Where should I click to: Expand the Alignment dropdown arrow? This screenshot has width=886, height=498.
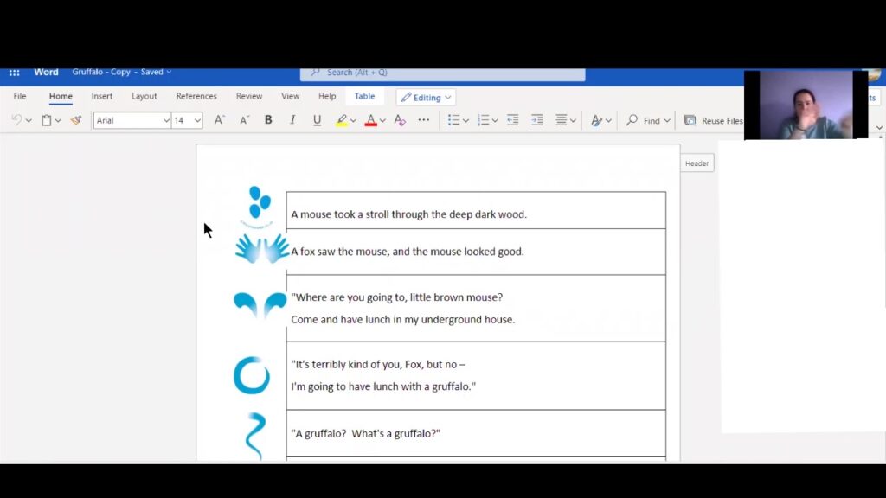573,121
